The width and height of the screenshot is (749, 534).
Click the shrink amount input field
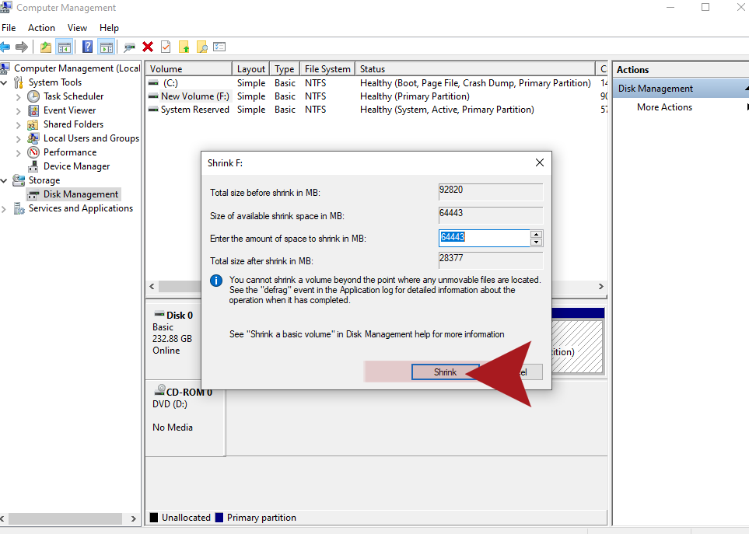(x=484, y=238)
